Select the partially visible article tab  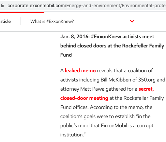pos(5,21)
